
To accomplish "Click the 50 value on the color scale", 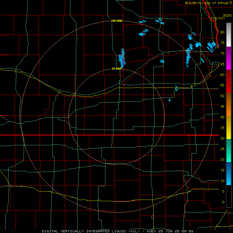I will coord(222,96).
